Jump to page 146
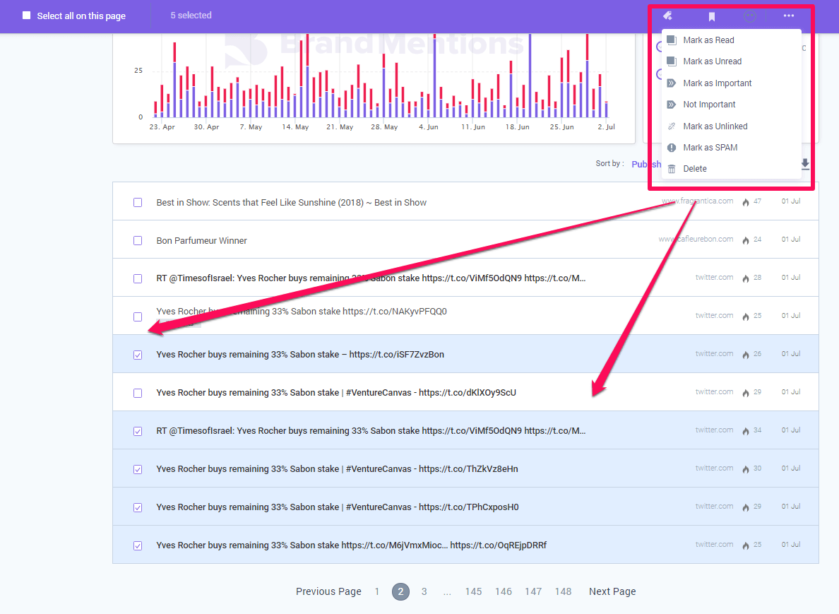 point(504,591)
